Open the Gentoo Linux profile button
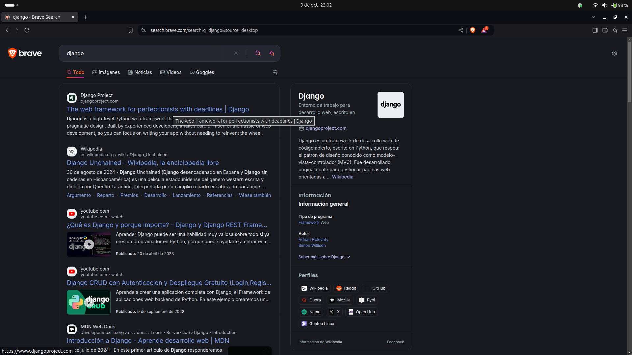 (318, 324)
